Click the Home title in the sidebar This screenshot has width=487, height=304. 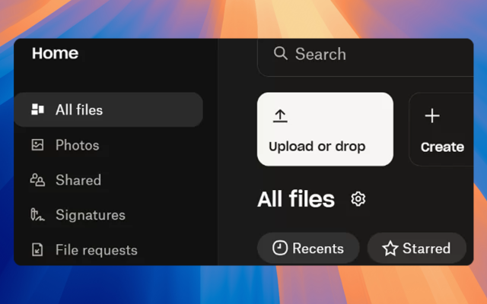[55, 53]
